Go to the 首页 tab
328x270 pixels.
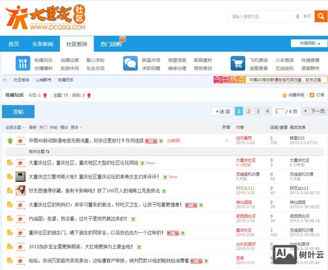point(14,44)
